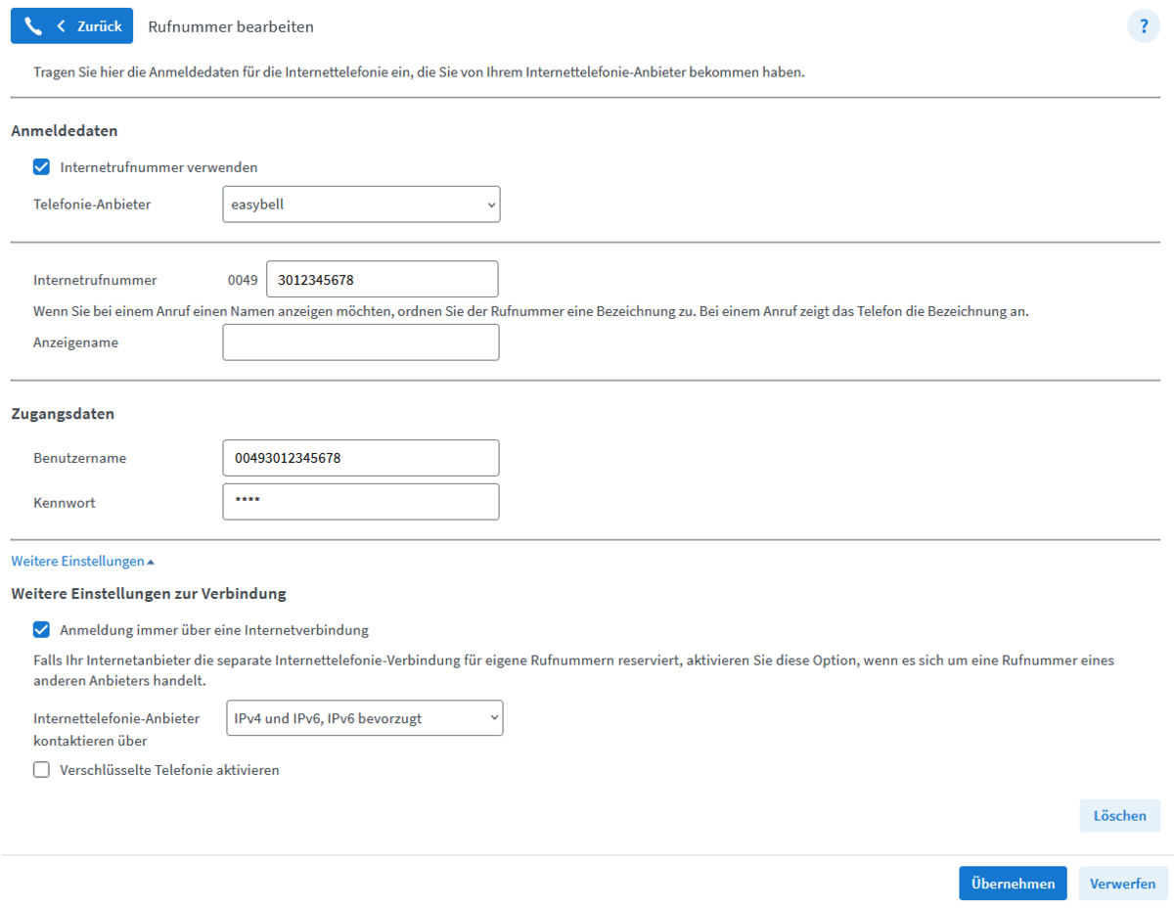Open the IPv4 und IPv6 protocol dropdown
This screenshot has width=1174, height=909.
(x=364, y=718)
